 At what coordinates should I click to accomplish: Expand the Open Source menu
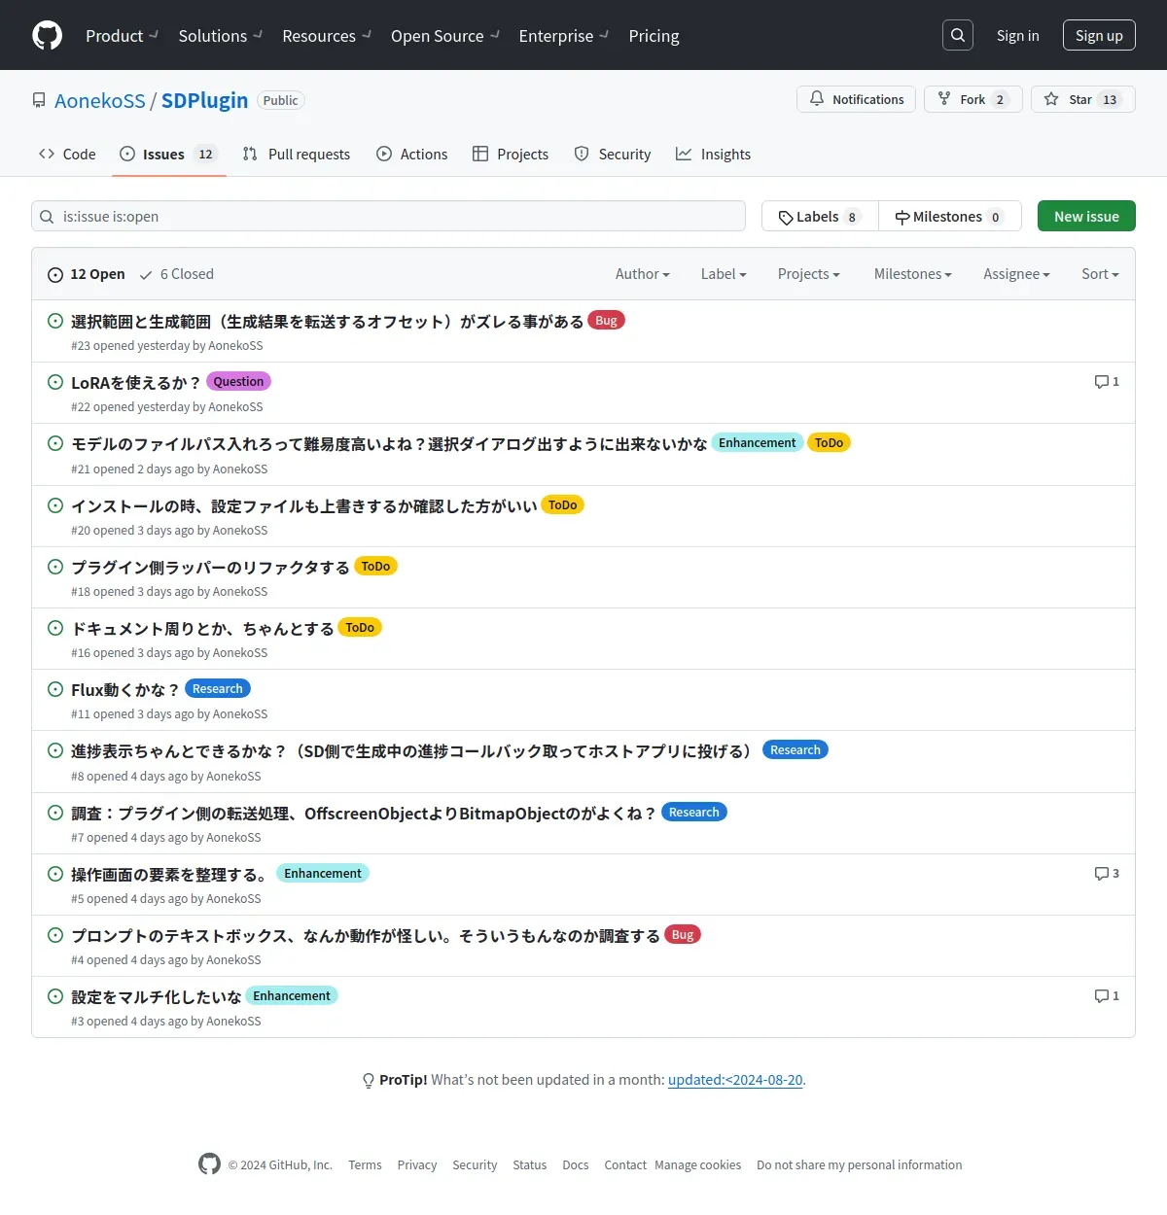click(445, 36)
